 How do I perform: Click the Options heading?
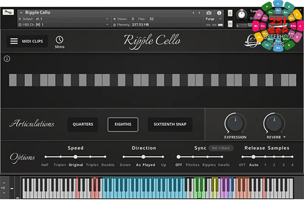[23, 158]
